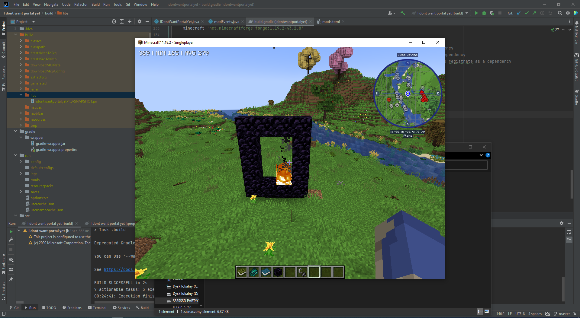Rerun the task in the Run panel
This screenshot has width=580, height=318.
(11, 232)
